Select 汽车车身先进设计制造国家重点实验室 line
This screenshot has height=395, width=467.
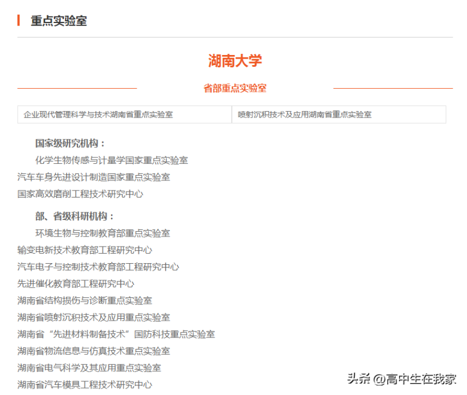tap(93, 177)
